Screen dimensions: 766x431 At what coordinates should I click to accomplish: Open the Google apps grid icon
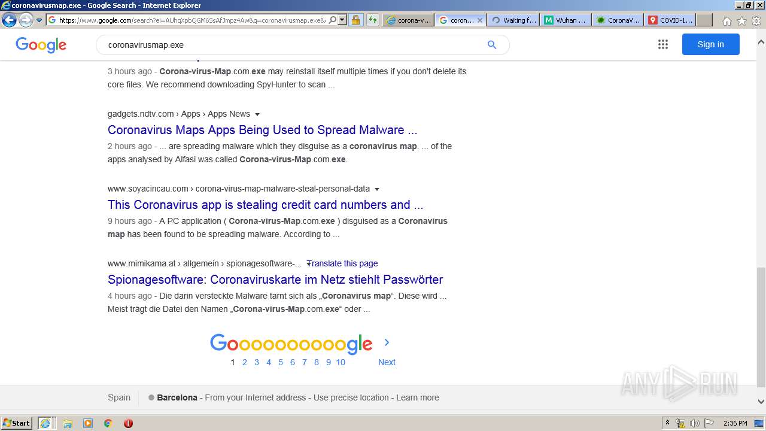tap(662, 44)
